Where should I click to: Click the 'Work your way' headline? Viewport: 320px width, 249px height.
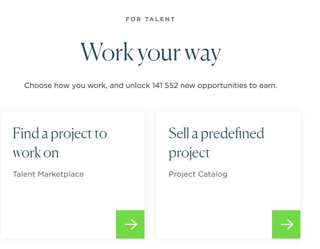[150, 52]
